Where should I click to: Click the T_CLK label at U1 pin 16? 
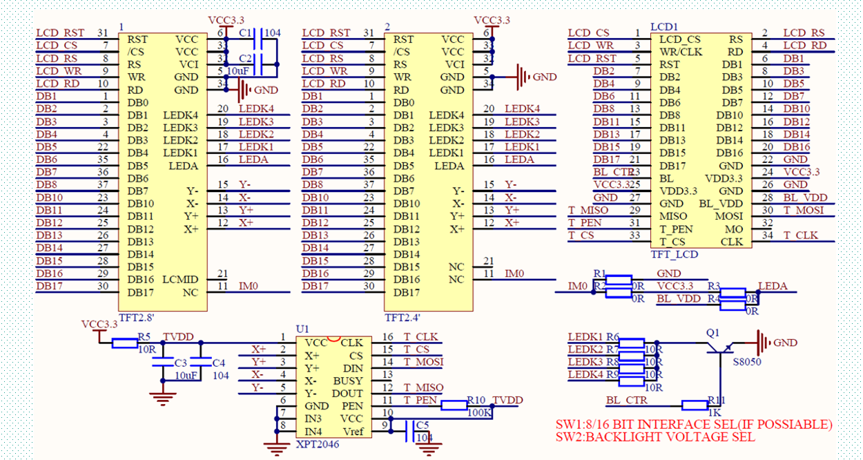tap(420, 337)
